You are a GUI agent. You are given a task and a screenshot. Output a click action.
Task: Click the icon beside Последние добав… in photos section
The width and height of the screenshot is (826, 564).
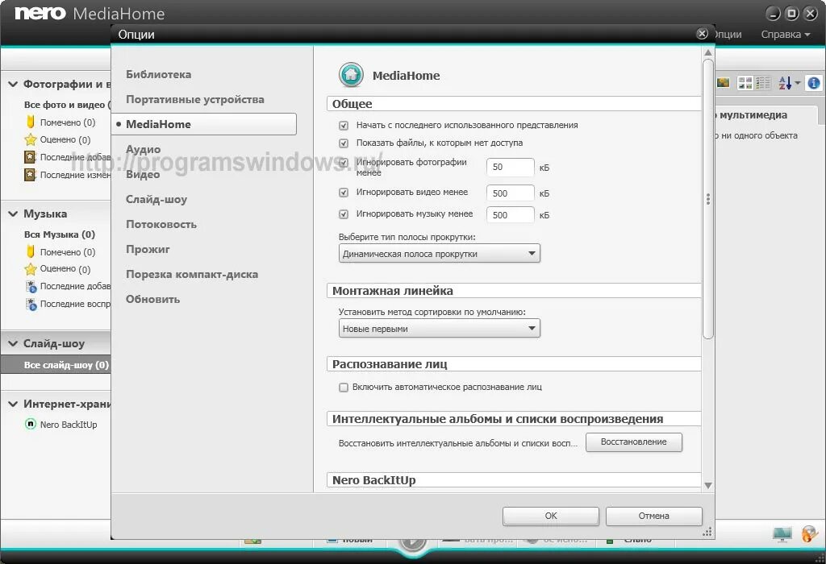click(30, 157)
